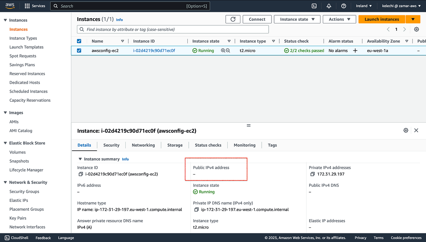Open Launch Templates in sidebar
Viewport: 426px width, 242px height.
click(26, 47)
